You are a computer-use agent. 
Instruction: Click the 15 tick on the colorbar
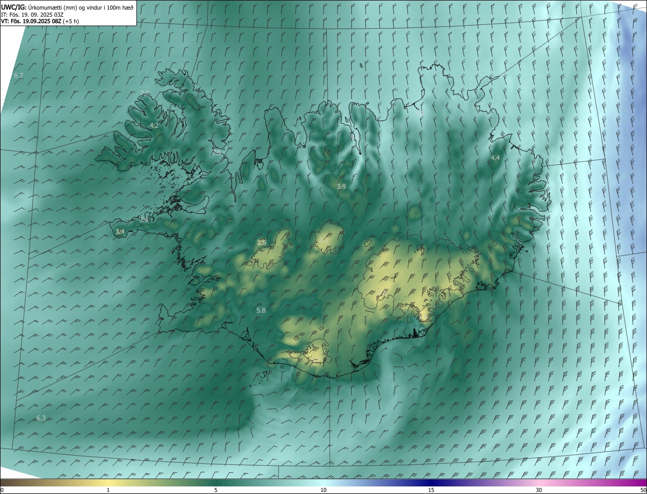[x=431, y=490]
